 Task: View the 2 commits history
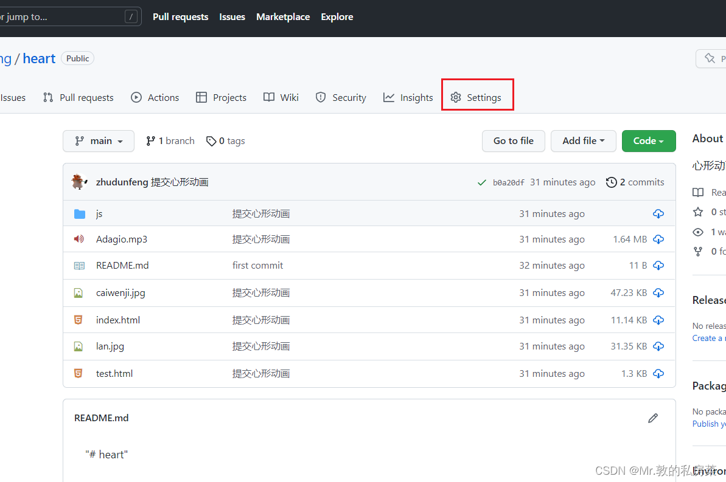(x=635, y=182)
